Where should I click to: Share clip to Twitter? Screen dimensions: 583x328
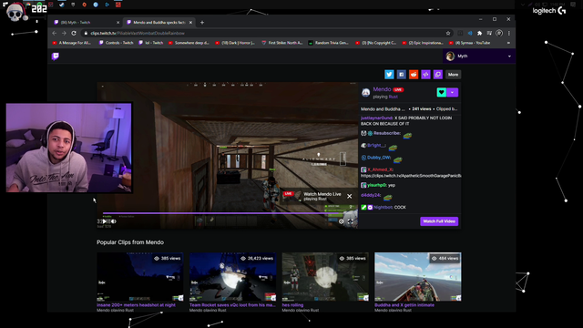389,75
